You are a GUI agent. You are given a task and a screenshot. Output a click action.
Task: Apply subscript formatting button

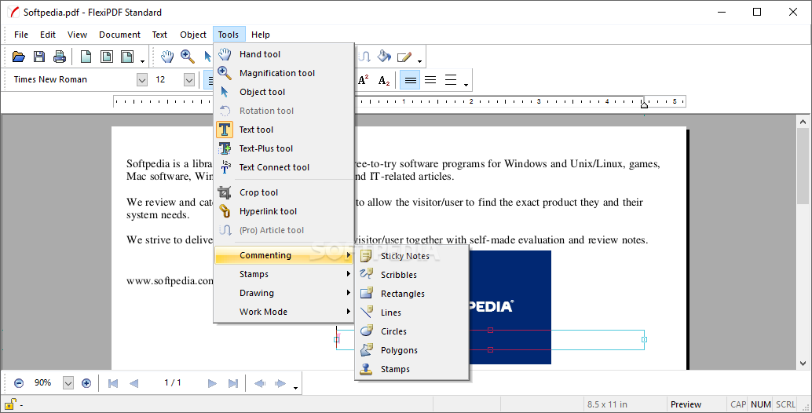pyautogui.click(x=384, y=80)
